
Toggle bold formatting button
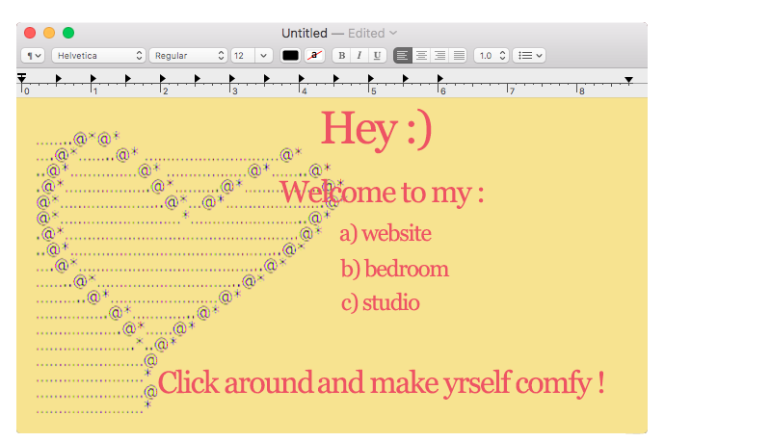[x=341, y=56]
